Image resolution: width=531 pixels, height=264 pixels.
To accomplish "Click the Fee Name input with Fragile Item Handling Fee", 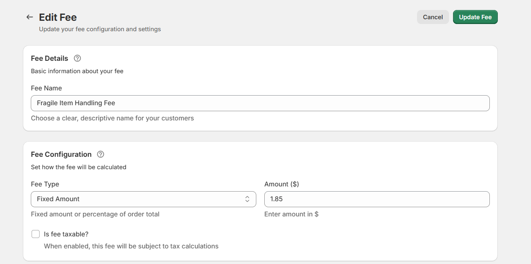I will 260,103.
